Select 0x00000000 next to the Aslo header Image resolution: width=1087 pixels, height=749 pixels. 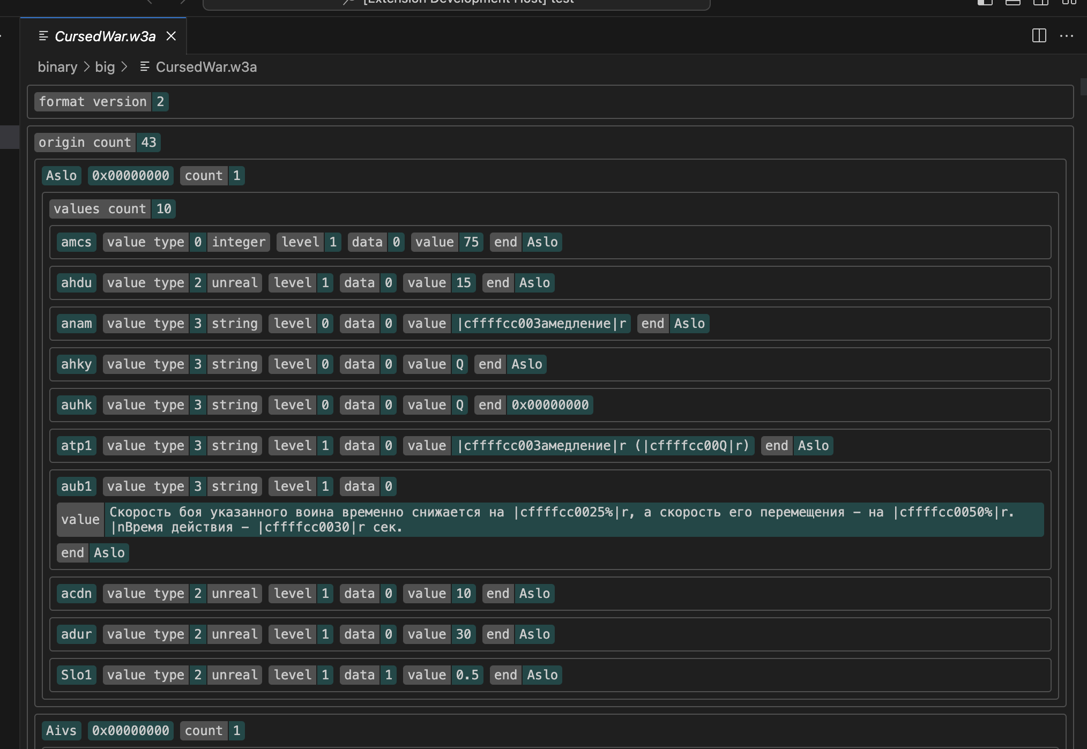tap(131, 176)
